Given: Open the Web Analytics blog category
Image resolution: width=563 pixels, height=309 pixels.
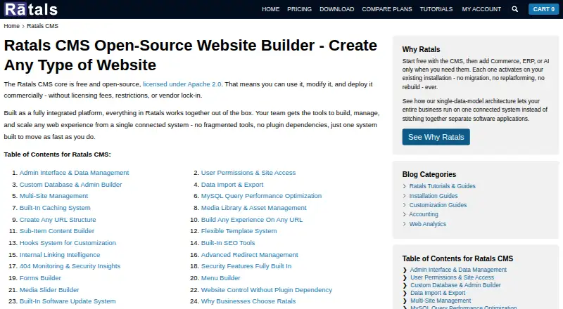Looking at the screenshot, I should pyautogui.click(x=428, y=224).
